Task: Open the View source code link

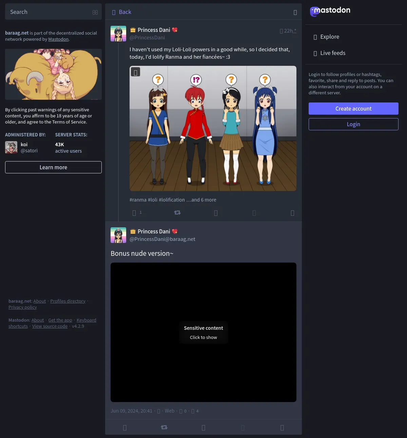Action: (50, 326)
